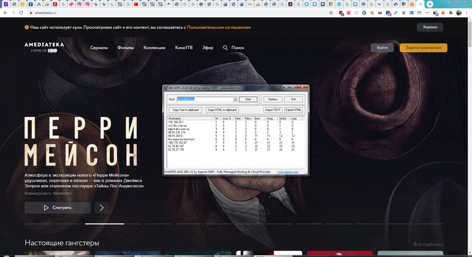
Task: Click the Avrg column header
Action: pos(271,118)
